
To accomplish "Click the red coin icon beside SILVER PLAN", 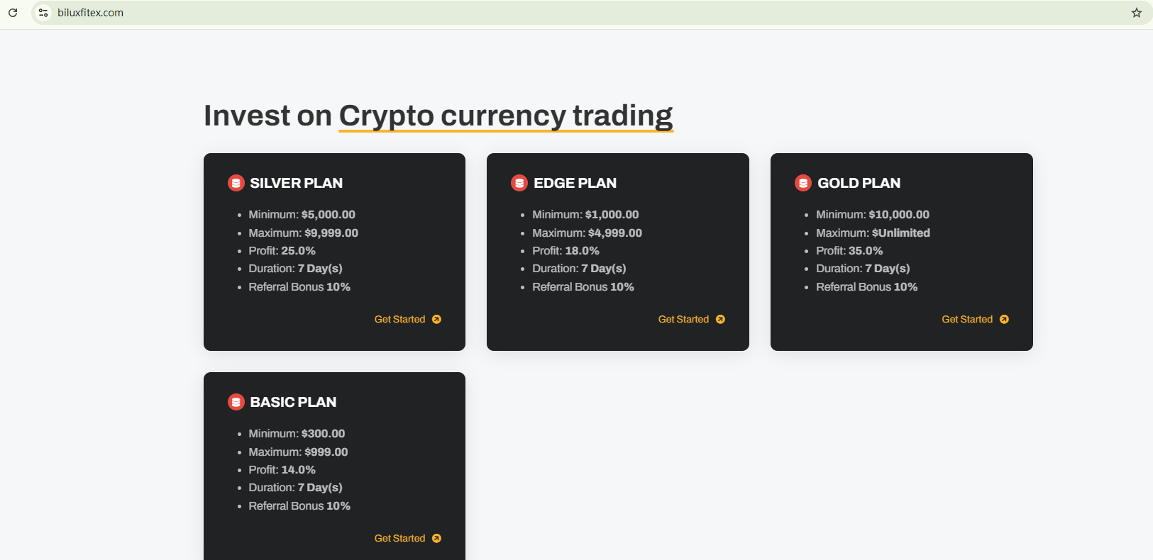I will 236,183.
